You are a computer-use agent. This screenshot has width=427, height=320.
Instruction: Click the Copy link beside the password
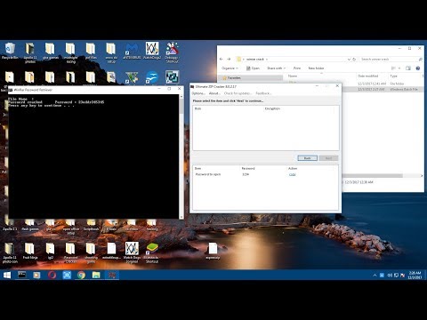[293, 175]
